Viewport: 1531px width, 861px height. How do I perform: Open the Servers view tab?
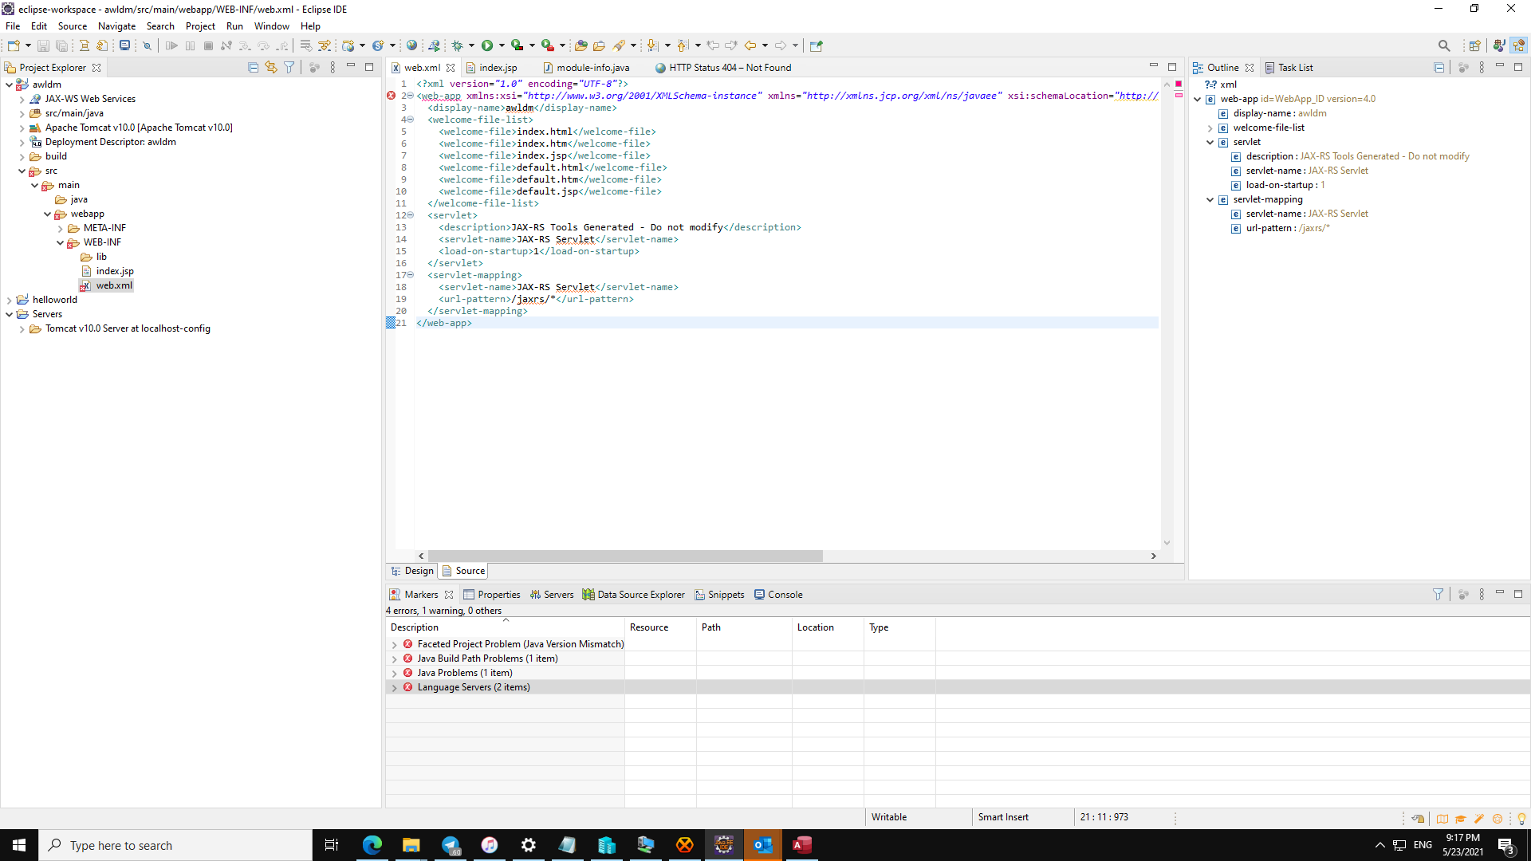tap(551, 595)
